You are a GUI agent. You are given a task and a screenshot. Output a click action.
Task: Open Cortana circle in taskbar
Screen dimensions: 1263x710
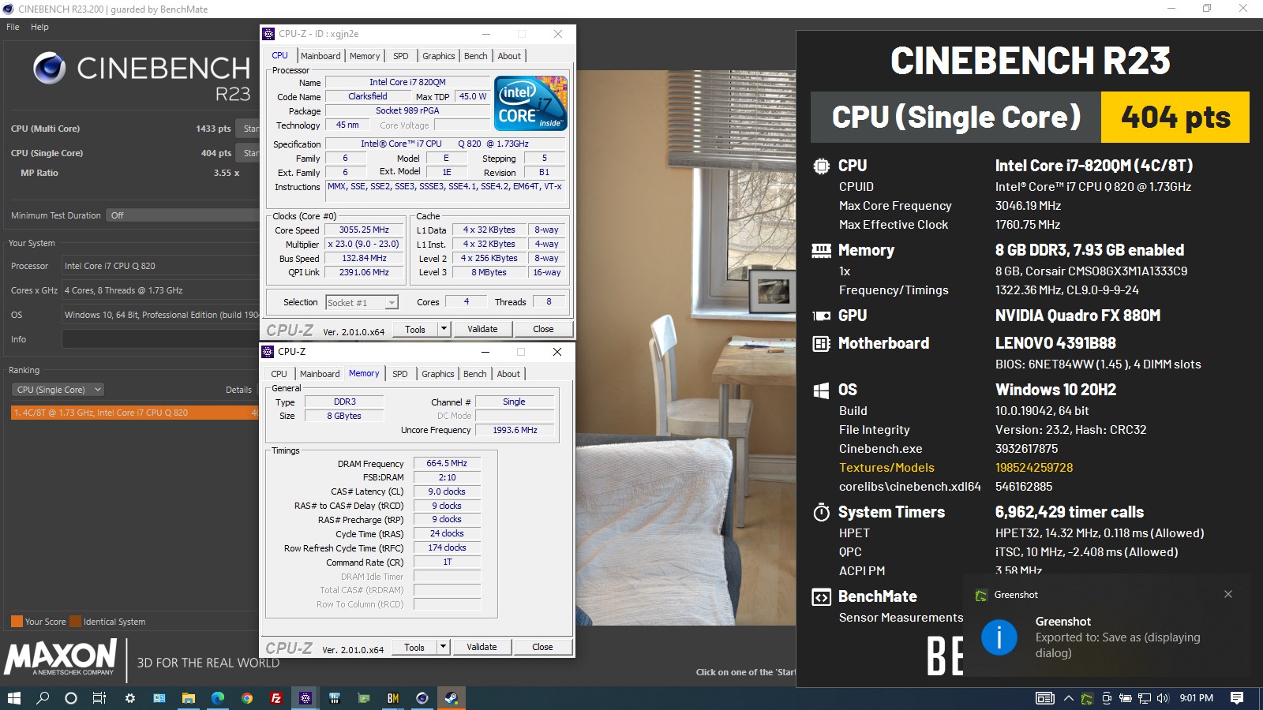click(x=71, y=698)
